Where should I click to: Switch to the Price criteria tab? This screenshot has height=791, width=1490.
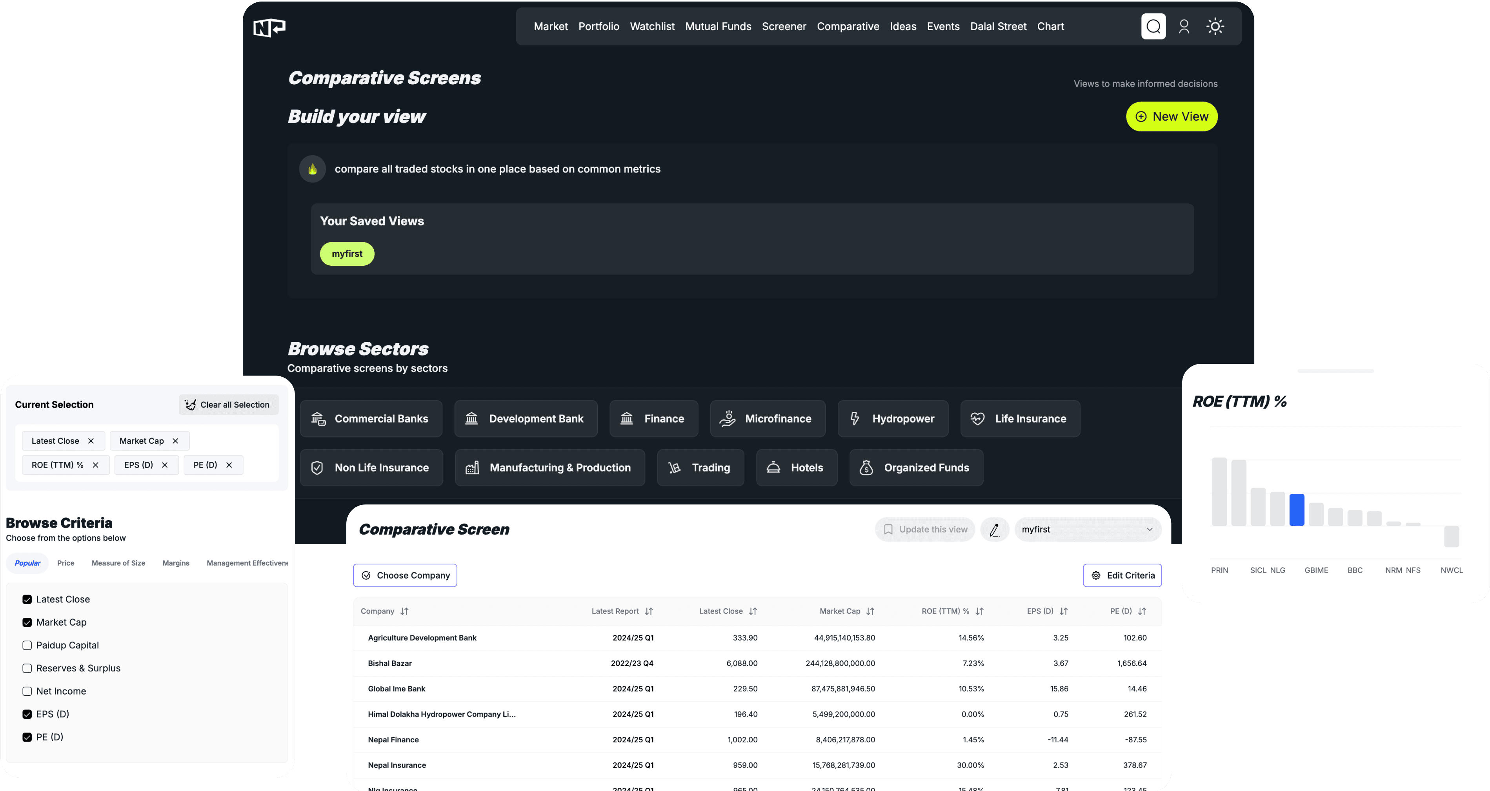65,562
